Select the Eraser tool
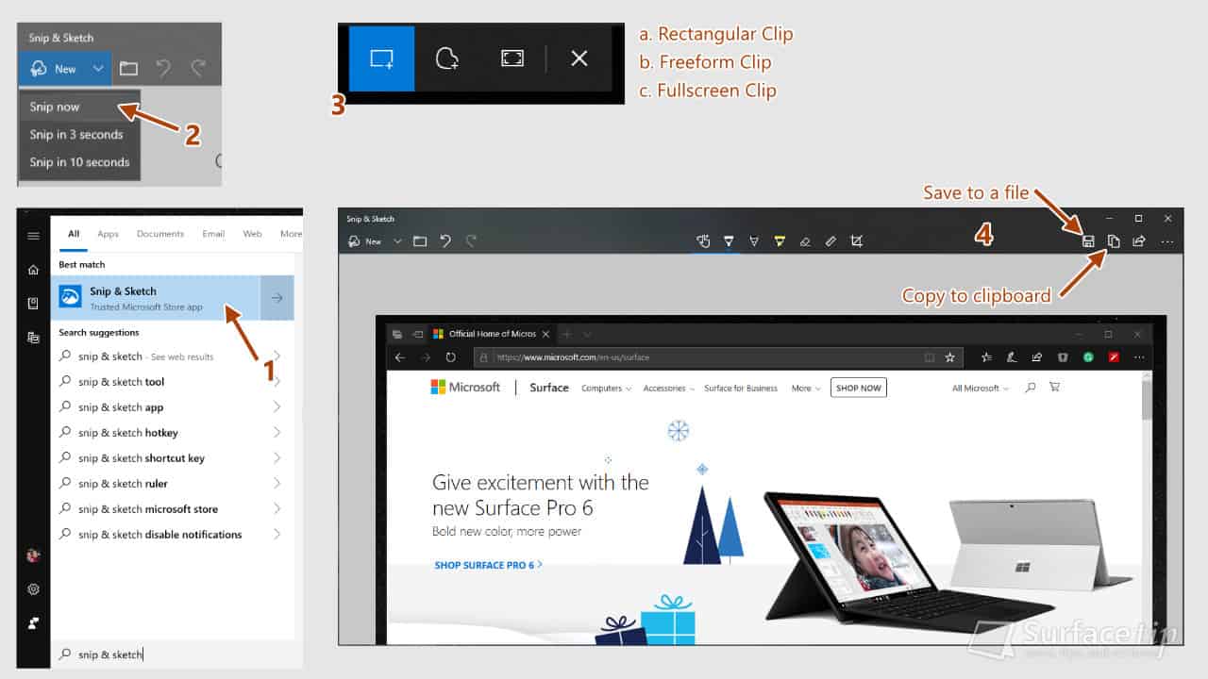This screenshot has height=679, width=1208. [x=805, y=240]
